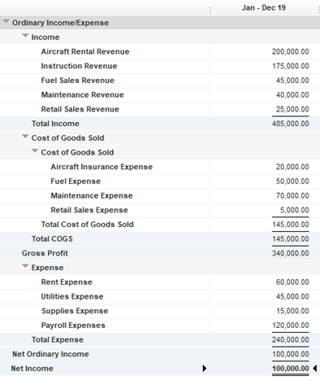The image size is (320, 380).
Task: Collapse the Ordinary Income/Expense section
Action: [6, 21]
